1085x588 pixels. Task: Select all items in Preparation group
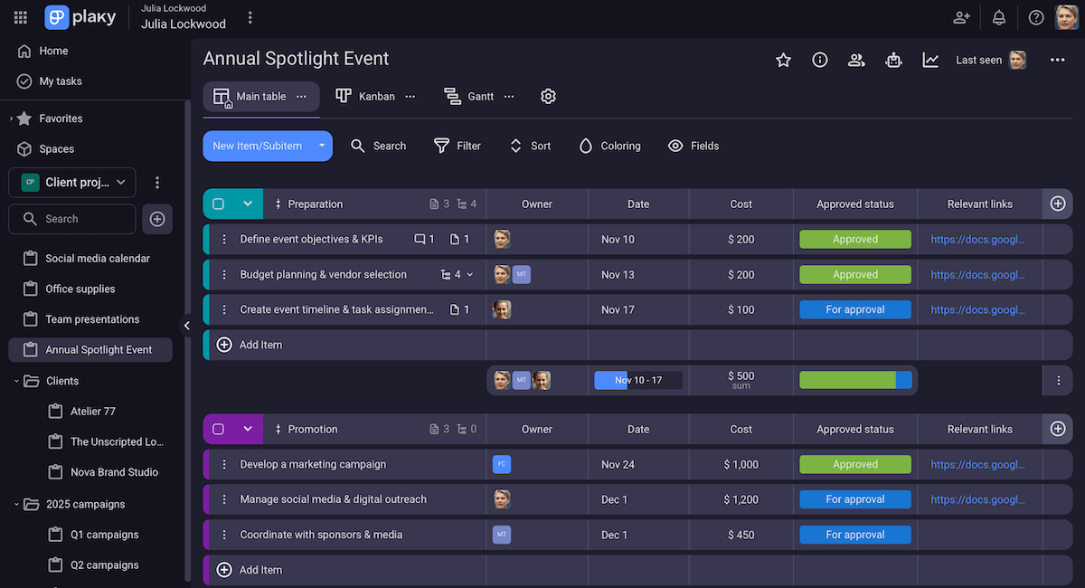218,204
